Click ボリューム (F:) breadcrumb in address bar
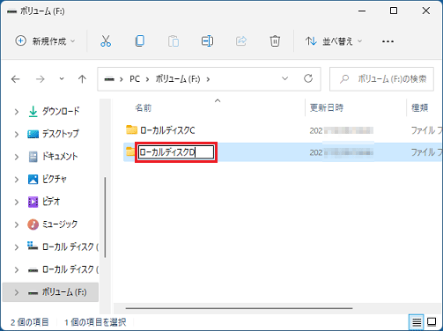The height and width of the screenshot is (331, 443). pyautogui.click(x=178, y=79)
